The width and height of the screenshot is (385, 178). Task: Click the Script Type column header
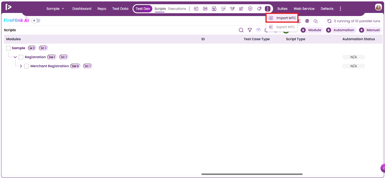click(296, 39)
